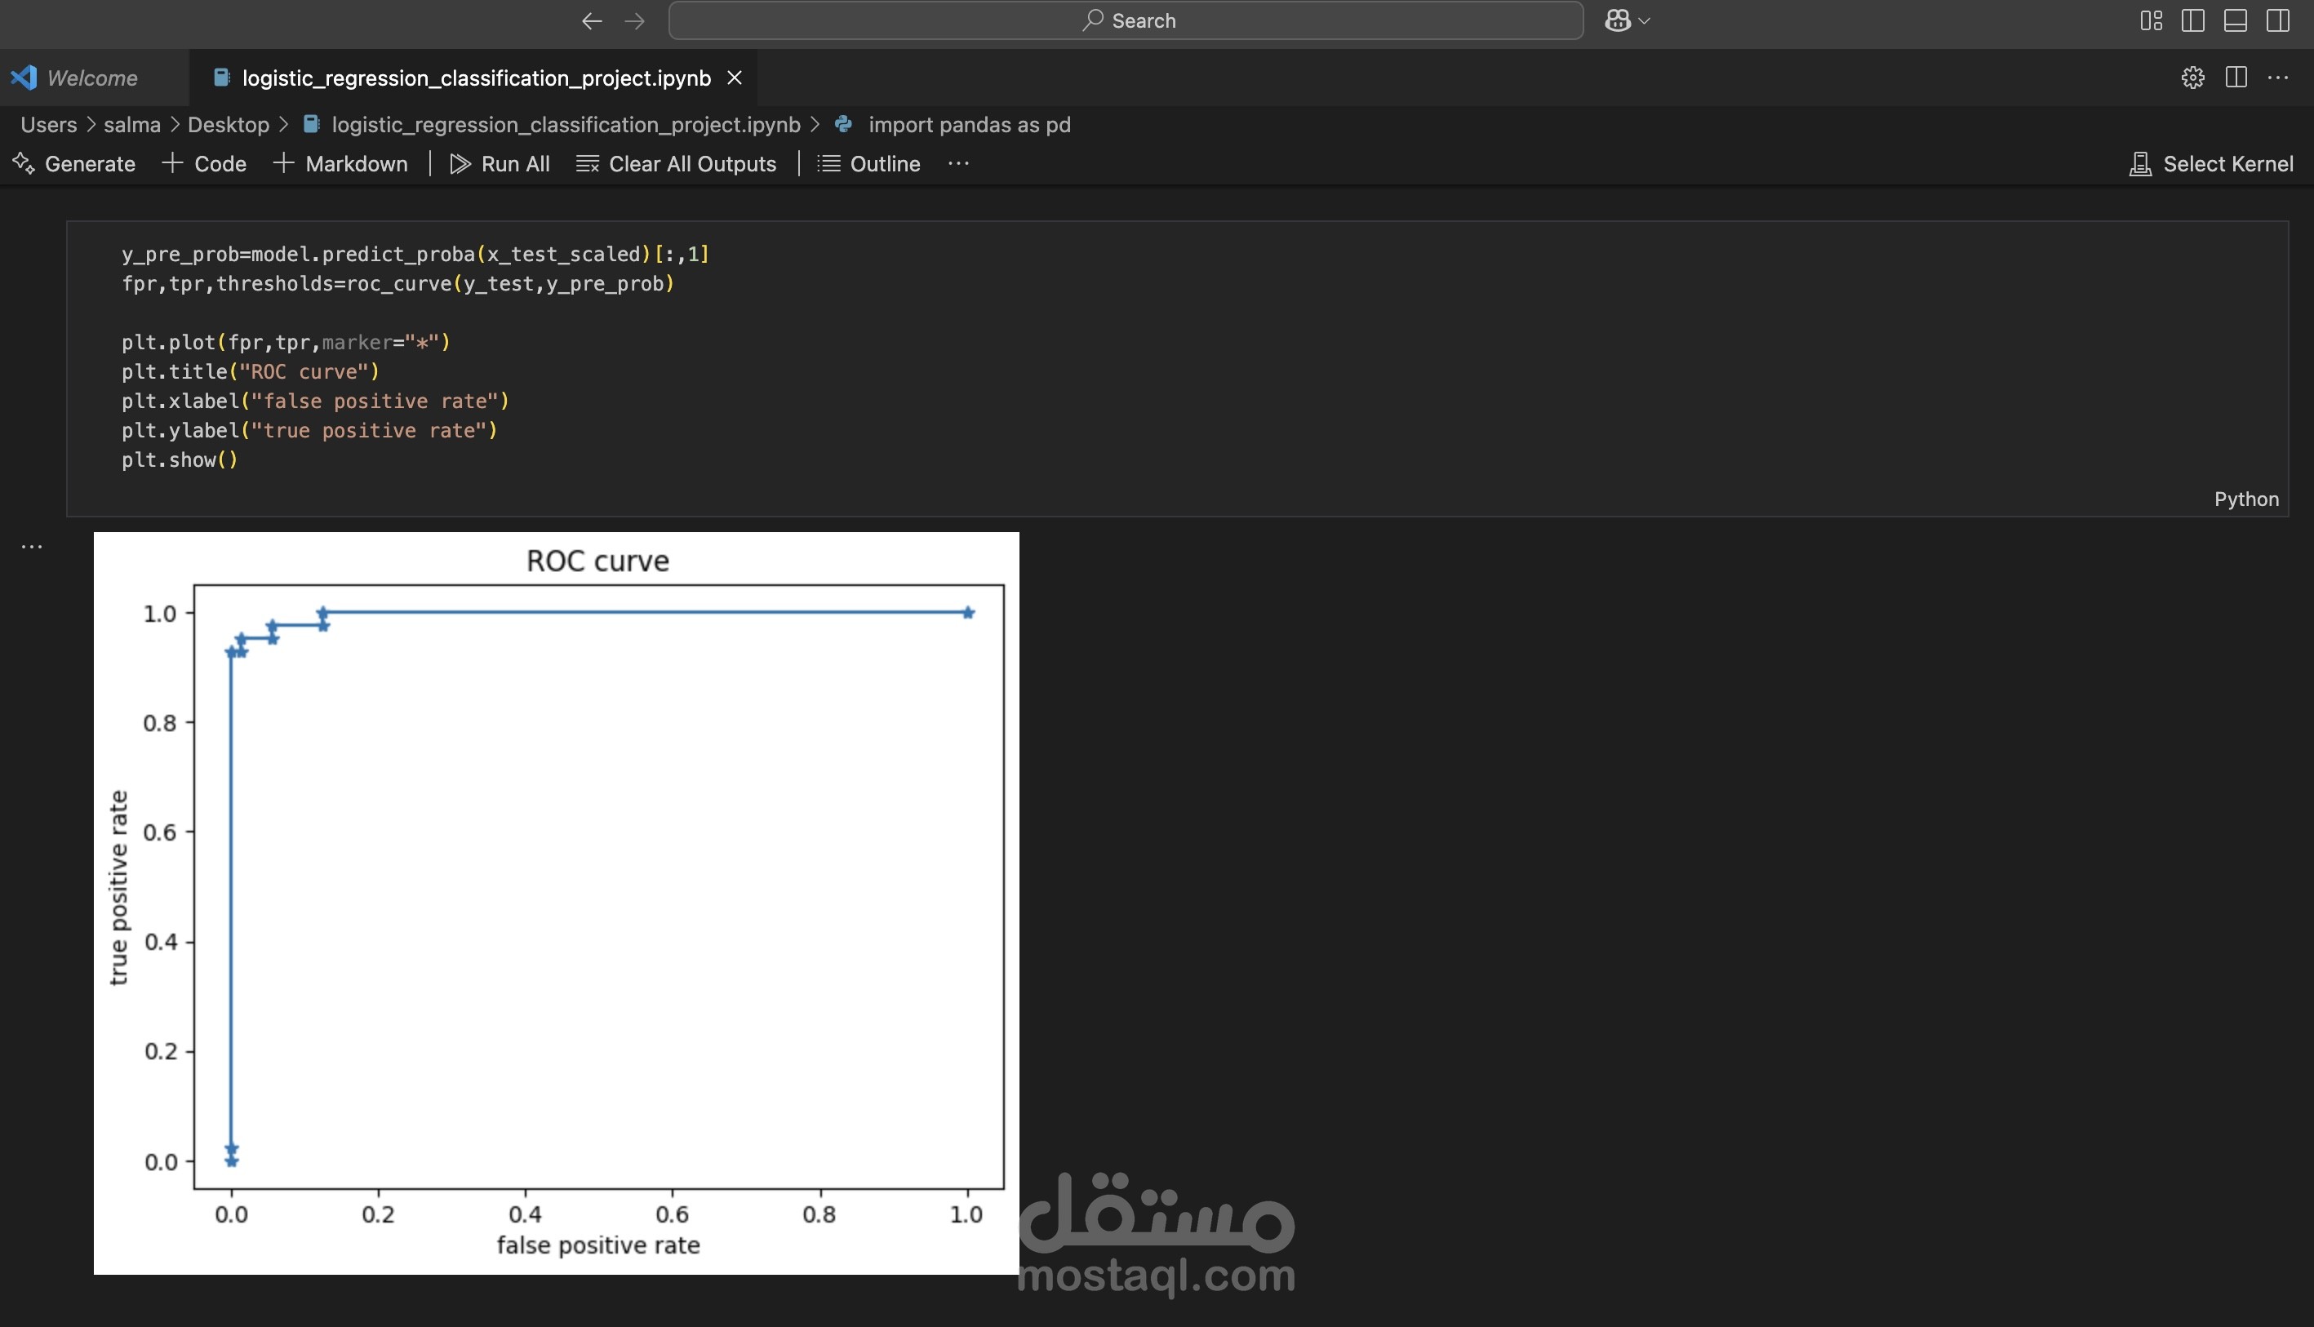
Task: Click the plt.ylabel code line
Action: tap(310, 430)
